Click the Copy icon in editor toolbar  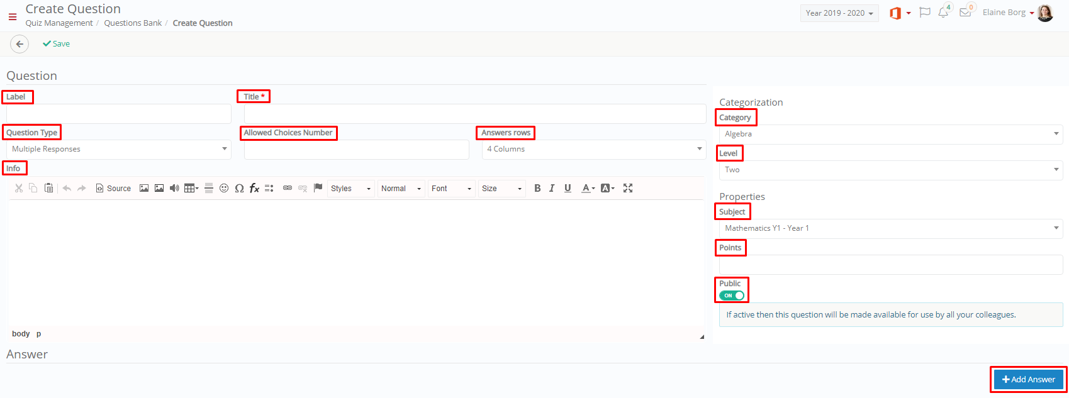point(33,188)
